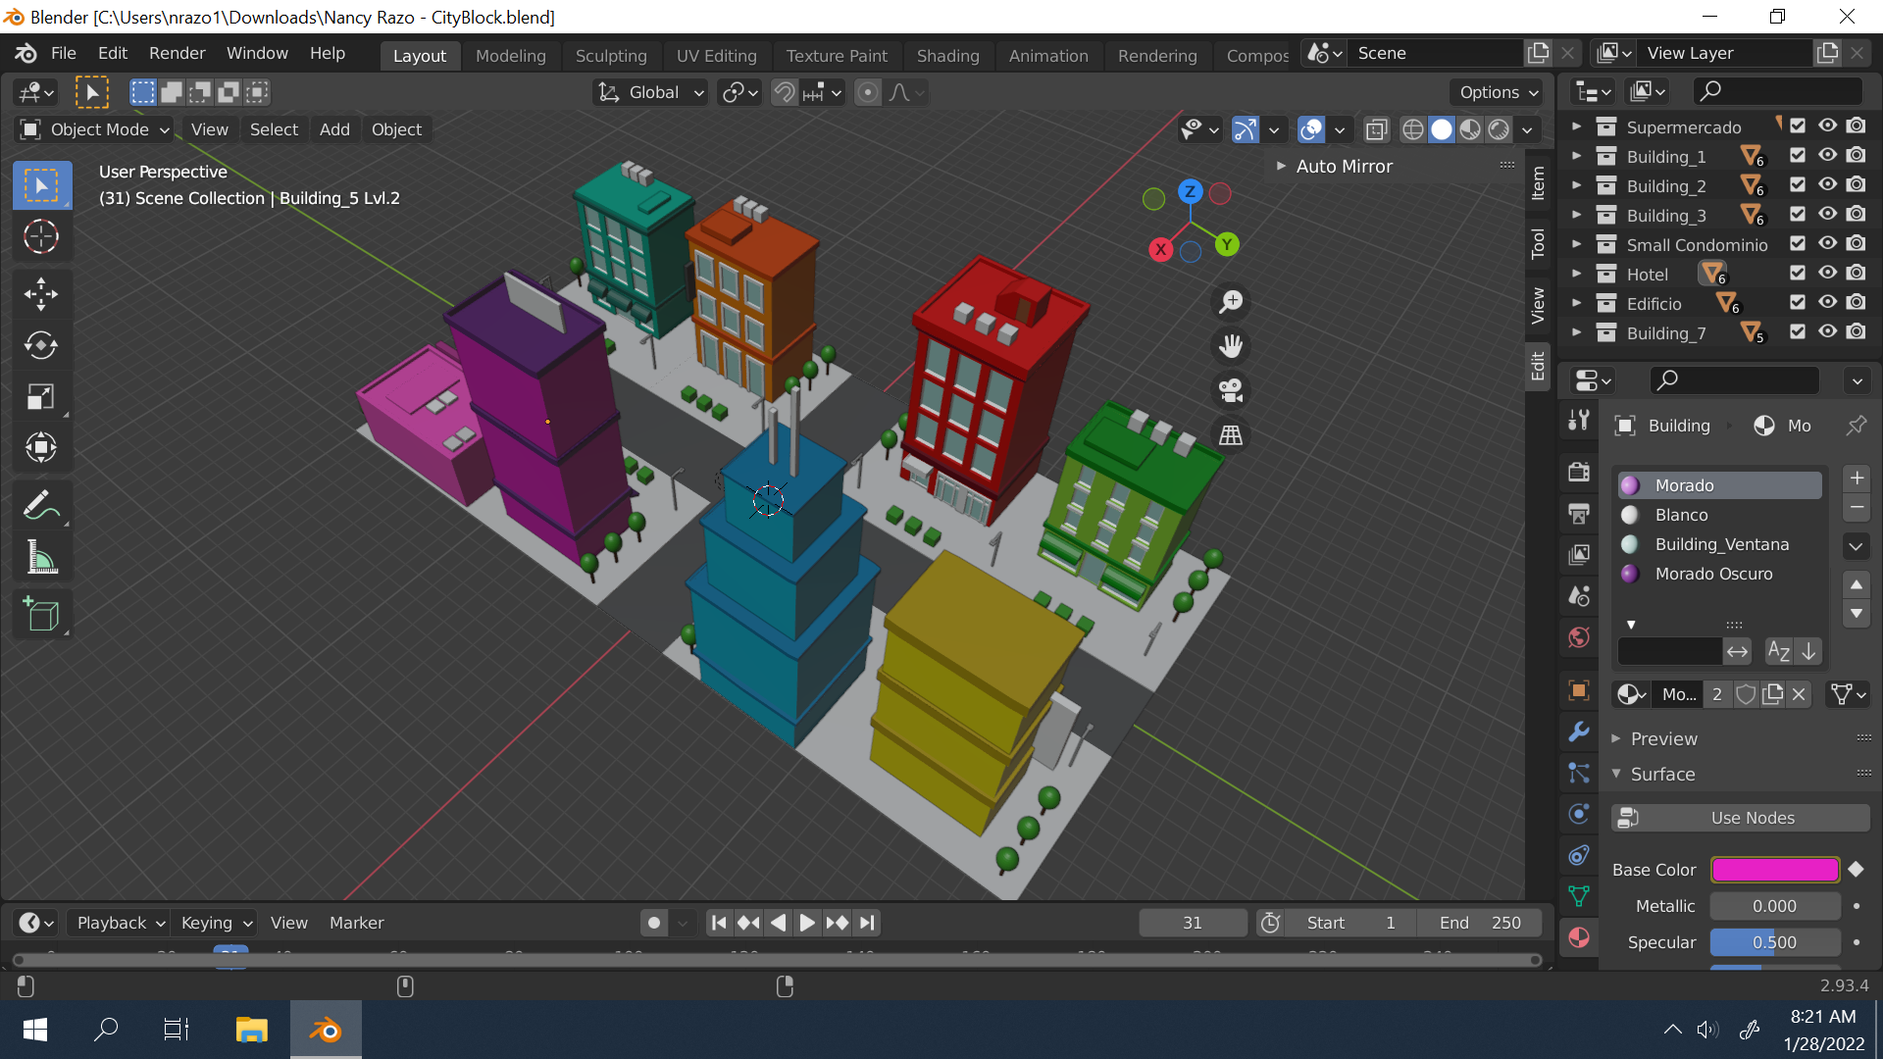Image resolution: width=1883 pixels, height=1059 pixels.
Task: Open the Add menu in viewport
Action: point(334,129)
